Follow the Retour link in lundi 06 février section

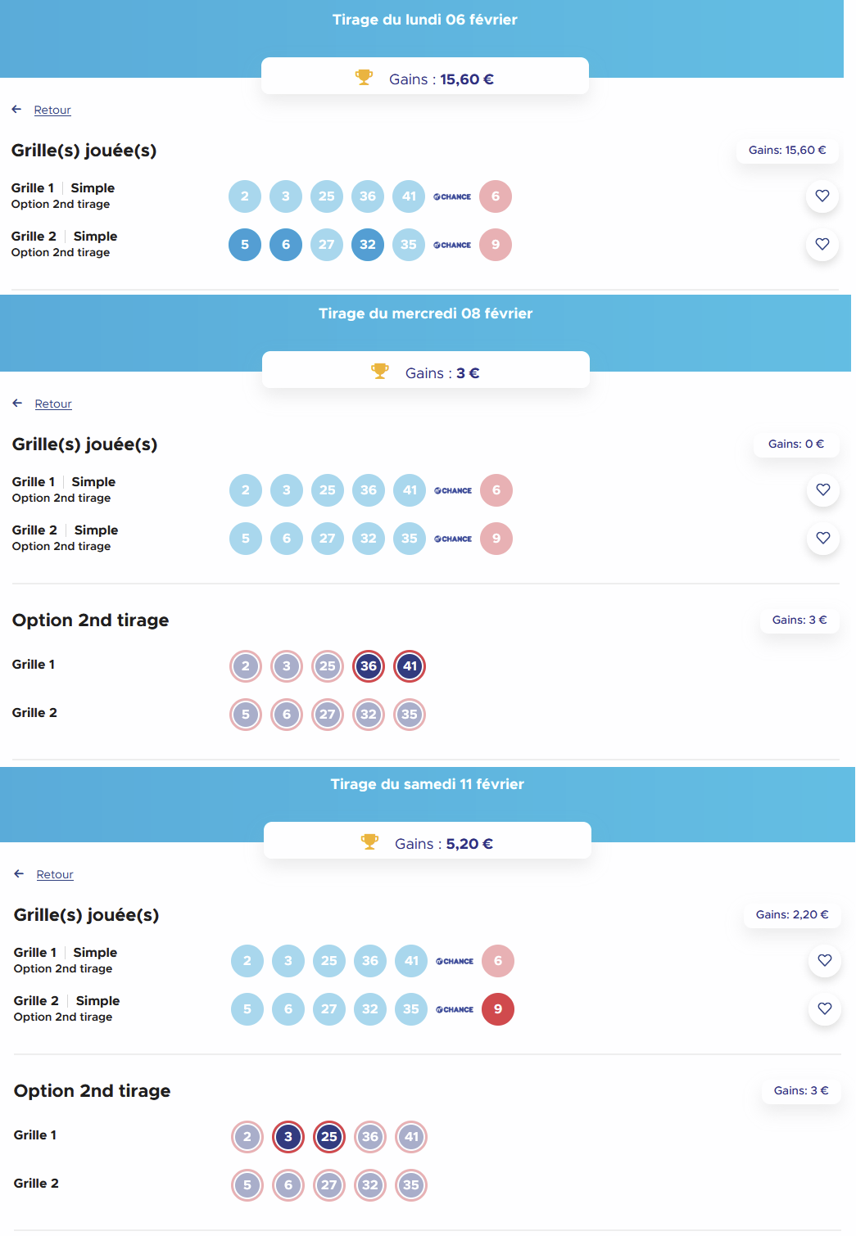52,110
